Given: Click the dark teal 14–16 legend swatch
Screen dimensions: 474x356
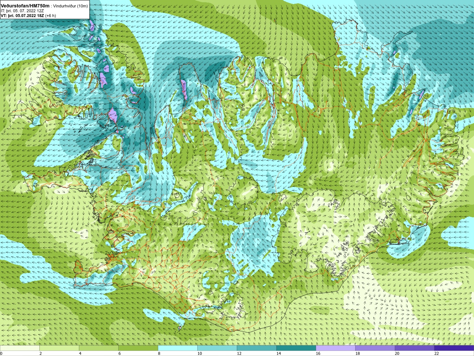Looking at the screenshot, I should (x=296, y=348).
